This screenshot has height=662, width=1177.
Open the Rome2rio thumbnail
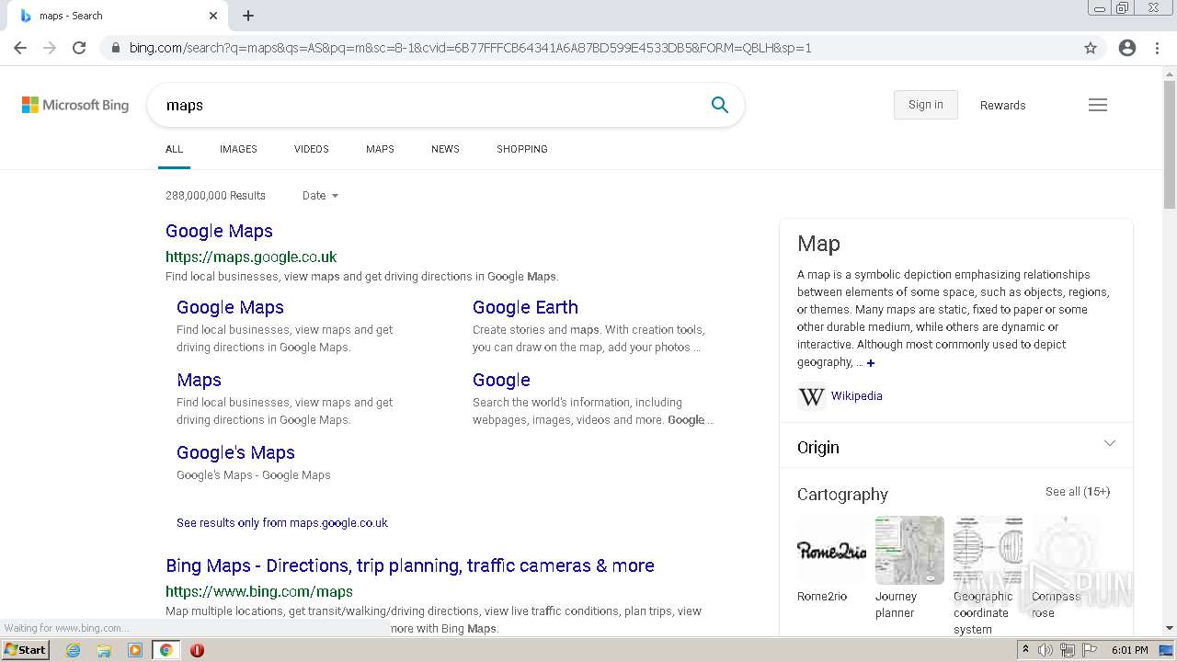point(831,550)
